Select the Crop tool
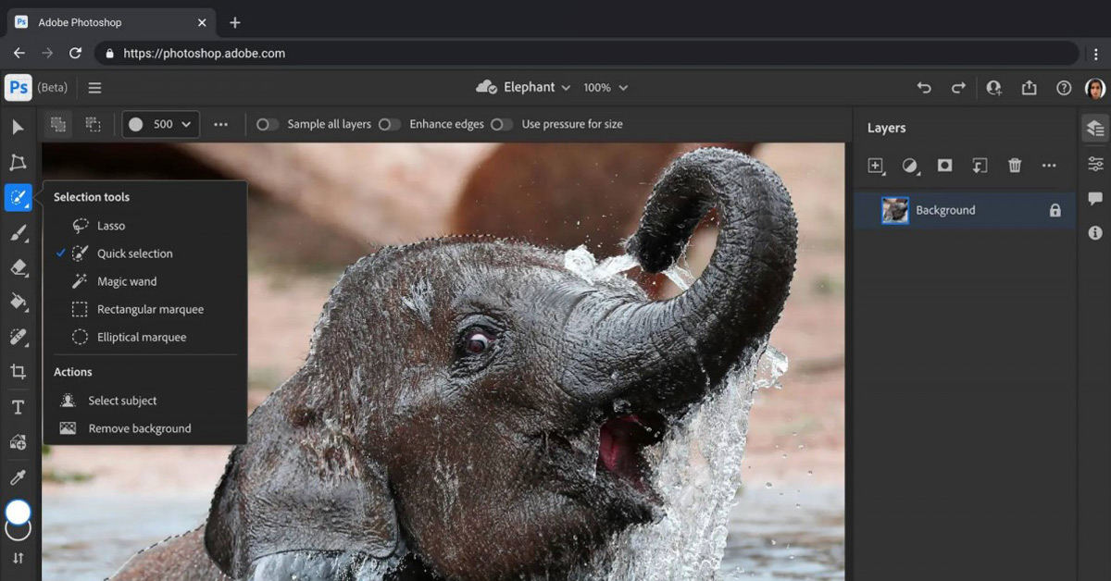This screenshot has height=581, width=1111. point(18,372)
